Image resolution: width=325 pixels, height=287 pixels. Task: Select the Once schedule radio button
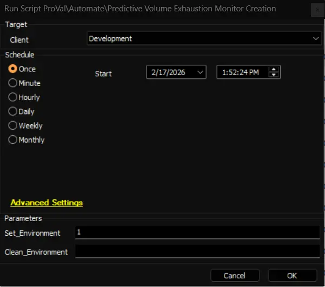(x=12, y=69)
